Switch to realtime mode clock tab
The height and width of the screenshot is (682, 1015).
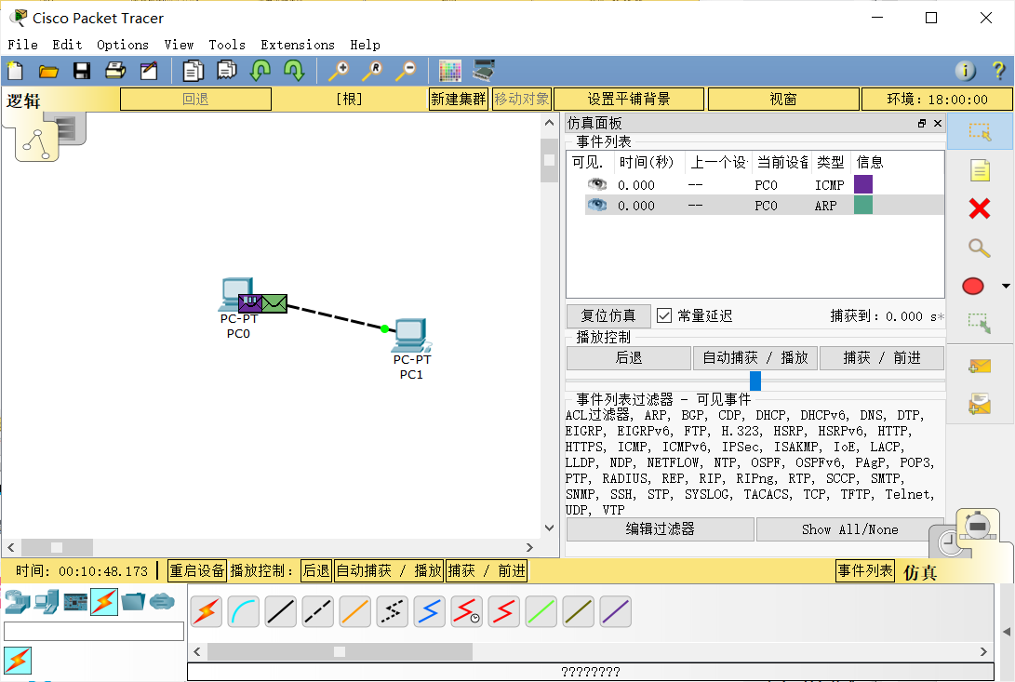click(x=950, y=542)
